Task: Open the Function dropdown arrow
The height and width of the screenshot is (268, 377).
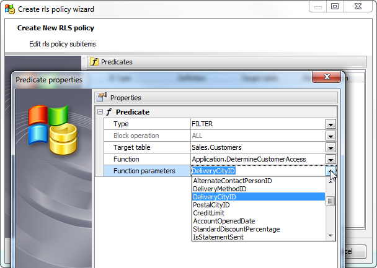Action: coord(331,160)
